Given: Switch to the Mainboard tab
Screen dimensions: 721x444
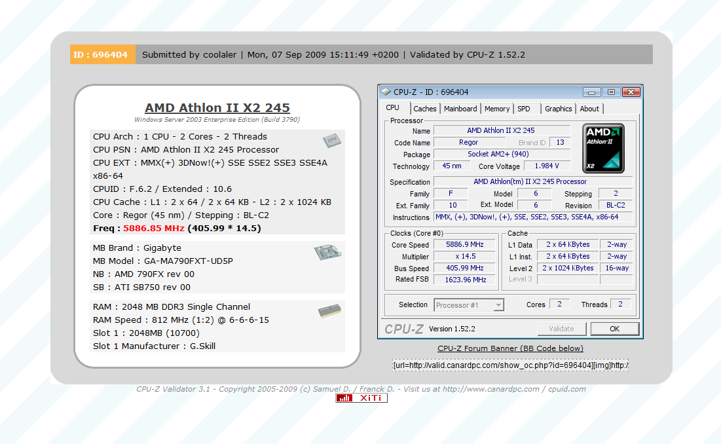Looking at the screenshot, I should [460, 109].
